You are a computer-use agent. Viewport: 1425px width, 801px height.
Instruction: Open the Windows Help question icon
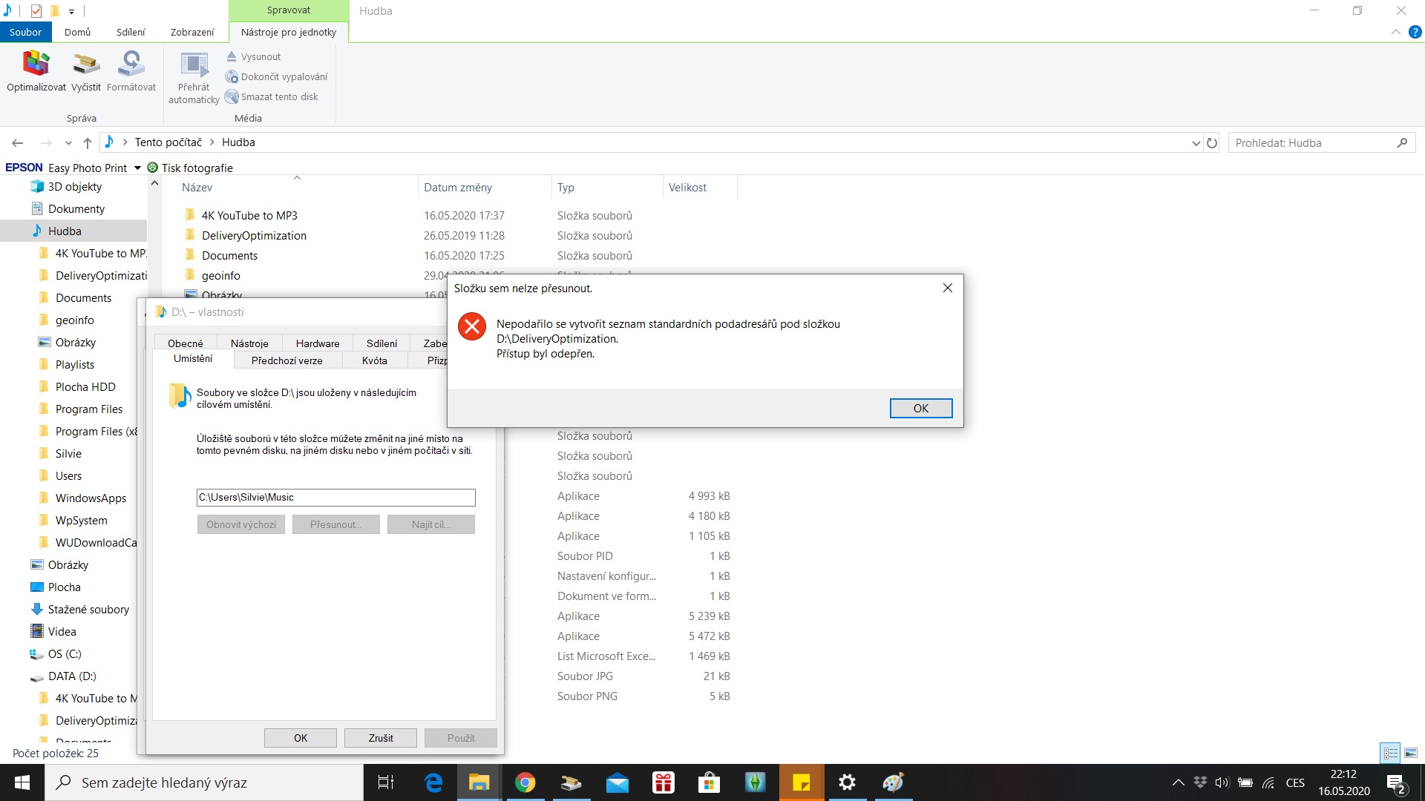(x=1415, y=32)
